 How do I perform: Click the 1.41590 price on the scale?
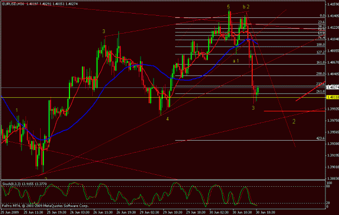click(x=333, y=4)
